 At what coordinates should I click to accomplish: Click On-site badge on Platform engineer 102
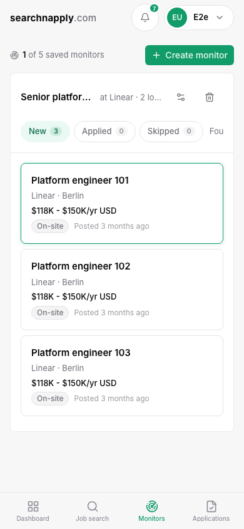click(x=50, y=313)
